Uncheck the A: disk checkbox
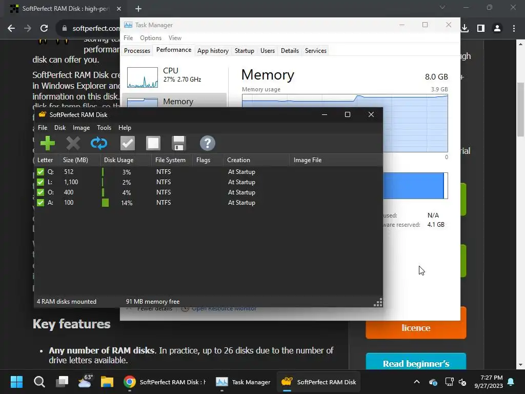This screenshot has height=394, width=525. [41, 203]
